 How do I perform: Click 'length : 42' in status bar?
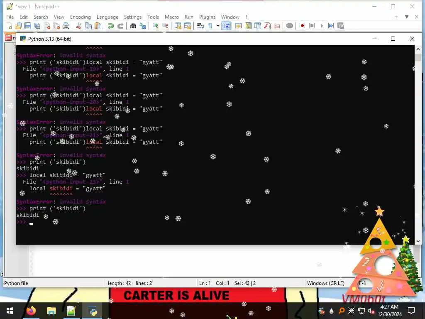[119, 283]
